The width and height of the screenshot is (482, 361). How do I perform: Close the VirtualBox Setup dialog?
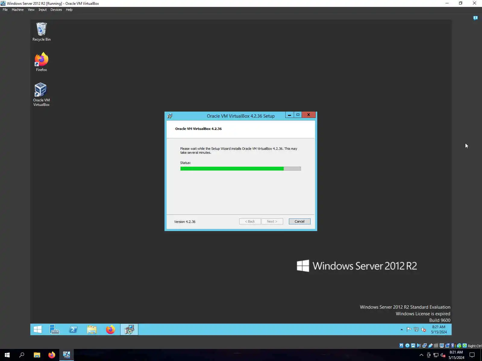click(x=308, y=115)
